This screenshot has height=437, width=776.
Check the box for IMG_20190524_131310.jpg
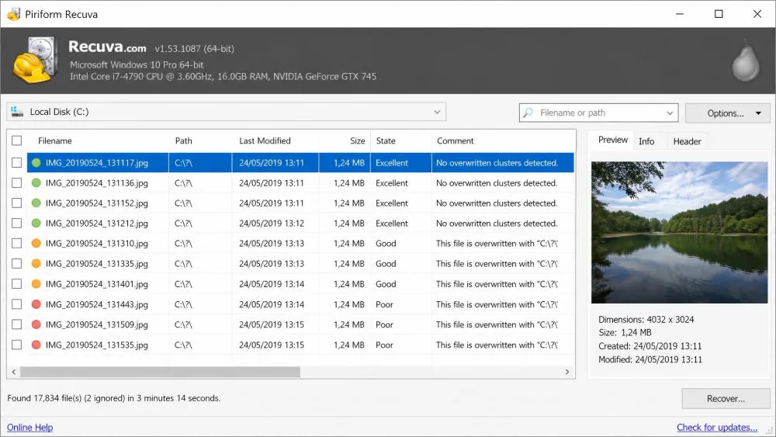point(17,244)
